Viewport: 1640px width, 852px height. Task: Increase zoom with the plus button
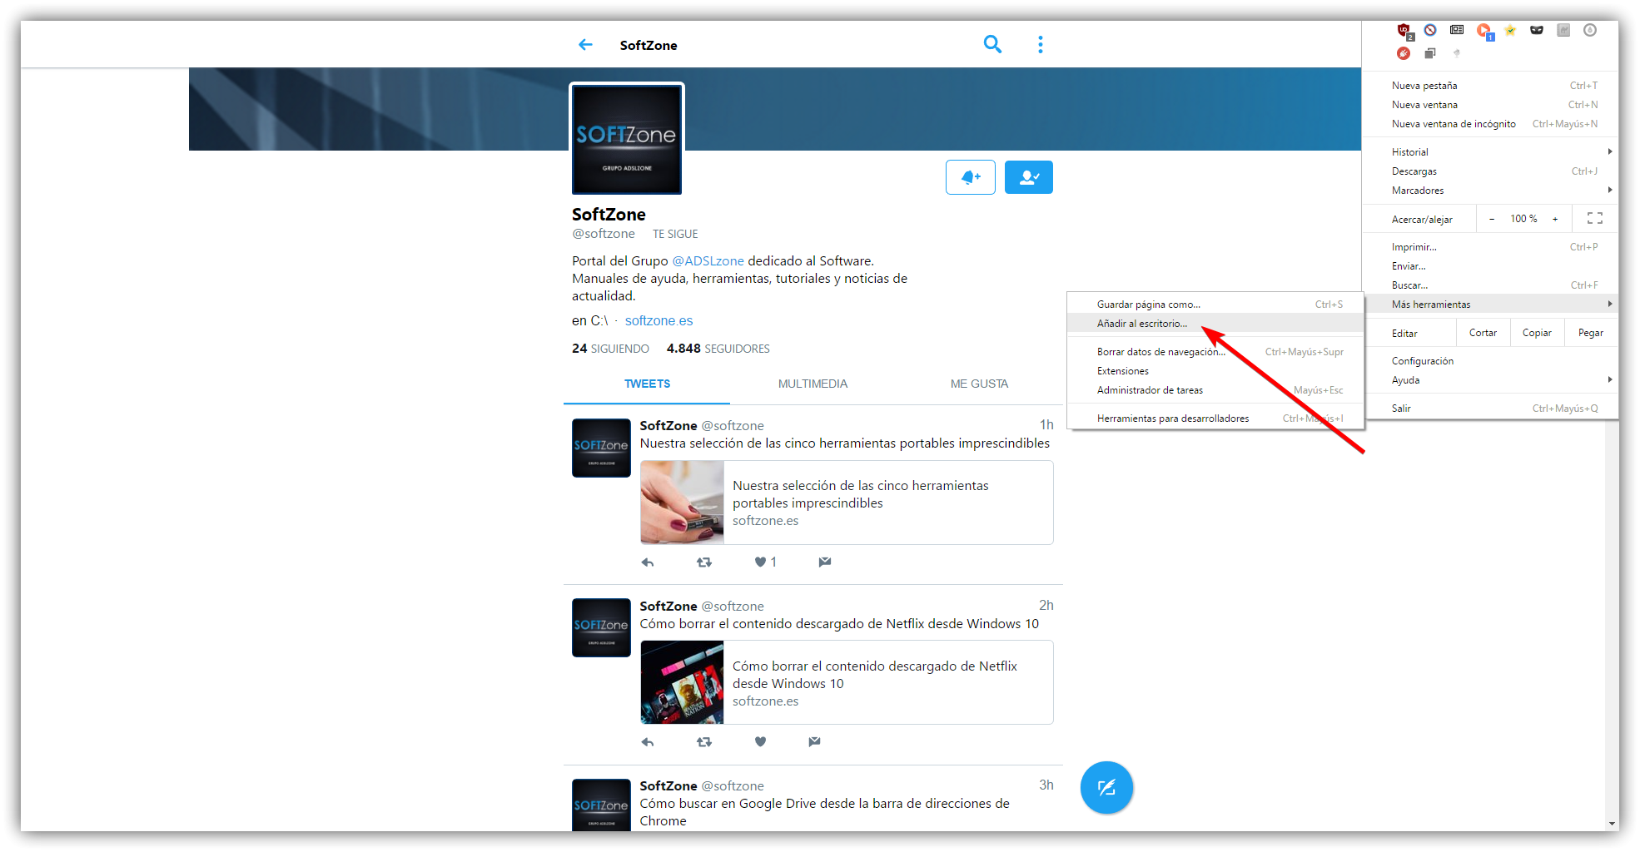click(x=1555, y=219)
